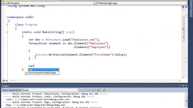193x108 pixels.
Task: Click the editor horizontal scrollbar right arrow
Action: coord(180,81)
